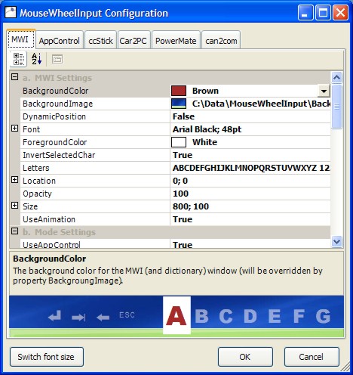
Task: Expand the Size property
Action: 15,206
